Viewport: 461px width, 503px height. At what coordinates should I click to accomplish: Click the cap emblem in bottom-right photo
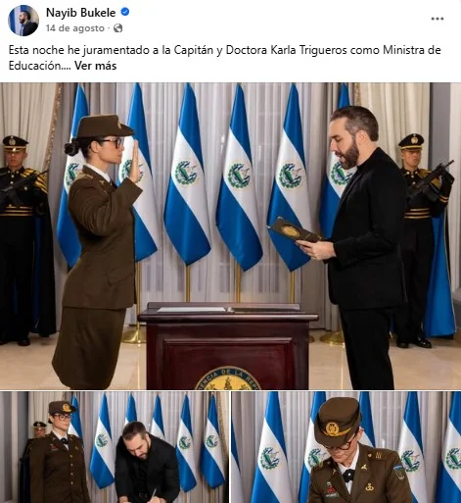pos(332,429)
